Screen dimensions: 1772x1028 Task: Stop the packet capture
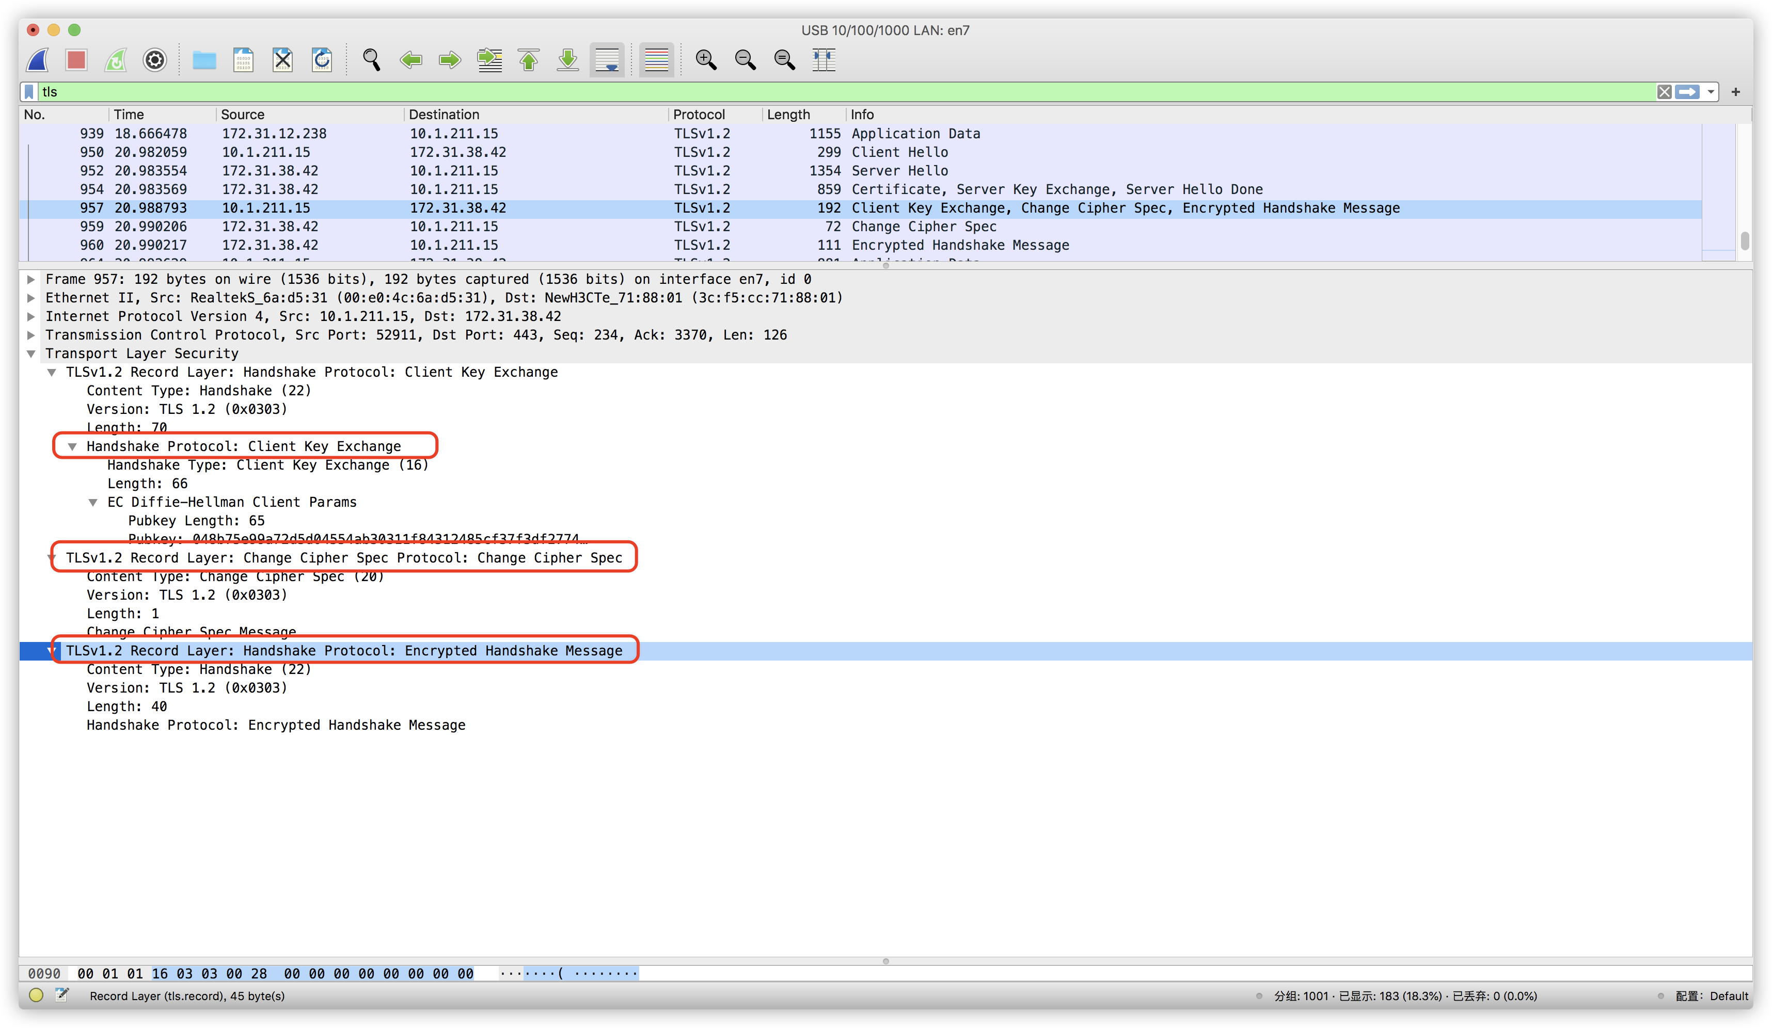click(x=76, y=60)
